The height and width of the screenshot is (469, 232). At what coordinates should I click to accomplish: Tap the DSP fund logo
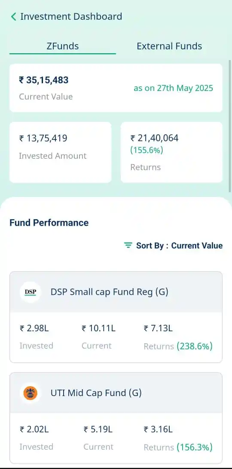point(30,292)
